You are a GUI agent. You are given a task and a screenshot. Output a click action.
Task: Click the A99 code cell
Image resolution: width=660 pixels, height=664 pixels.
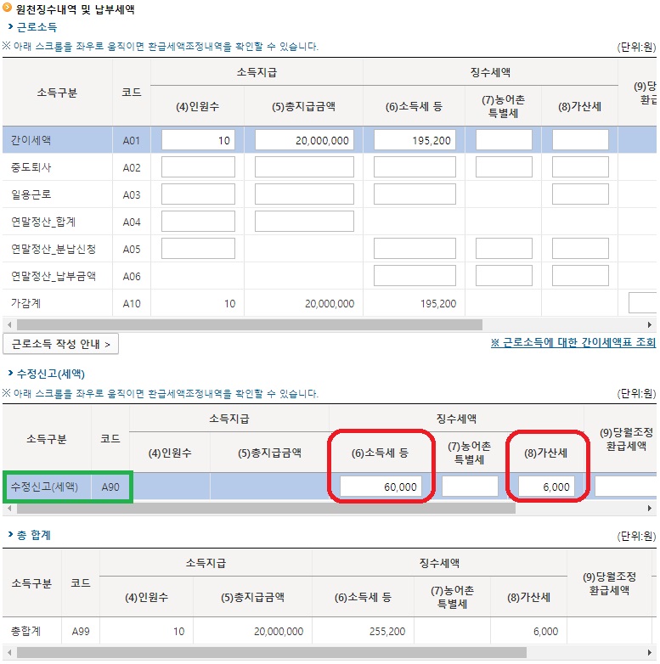click(81, 631)
